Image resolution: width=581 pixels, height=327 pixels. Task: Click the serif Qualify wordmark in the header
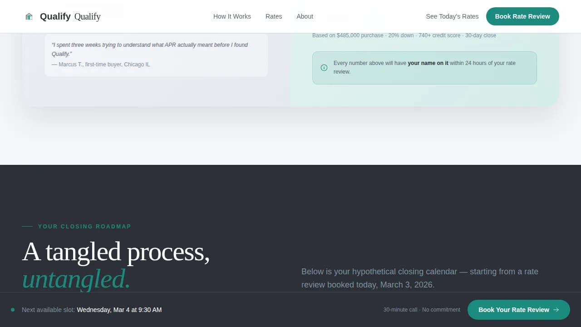(87, 16)
